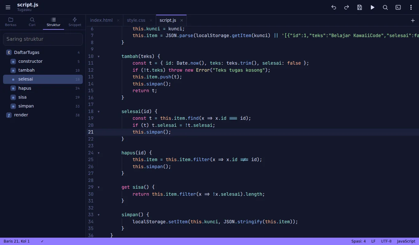Select the DaftarTugas class in the outline
The image size is (419, 245).
click(x=43, y=52)
